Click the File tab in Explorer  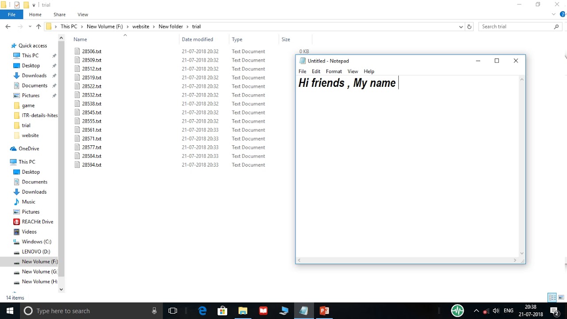(x=12, y=15)
